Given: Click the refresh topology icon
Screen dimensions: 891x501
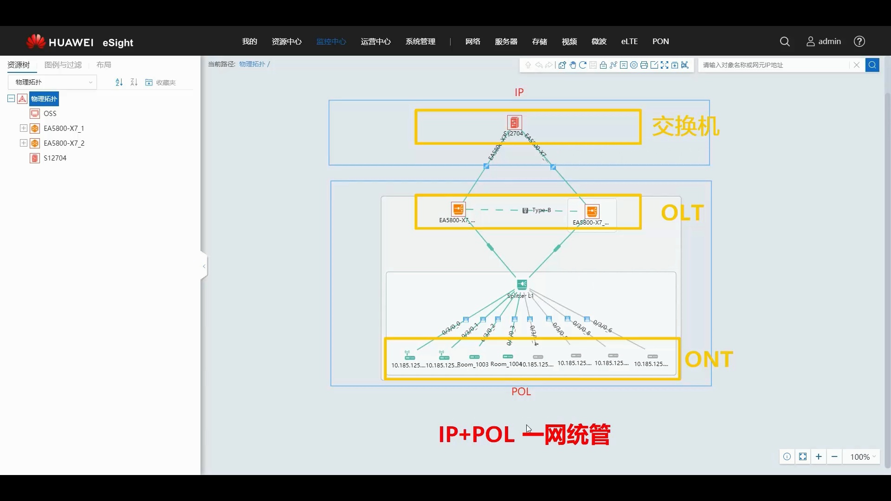Looking at the screenshot, I should tap(583, 65).
